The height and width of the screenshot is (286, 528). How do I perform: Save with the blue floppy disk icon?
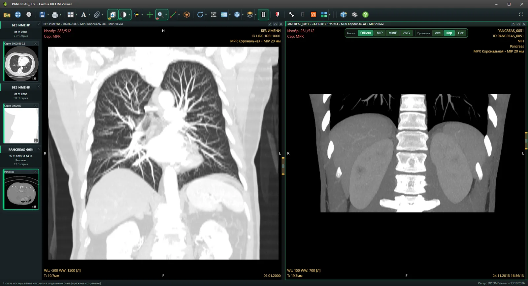[x=42, y=15]
